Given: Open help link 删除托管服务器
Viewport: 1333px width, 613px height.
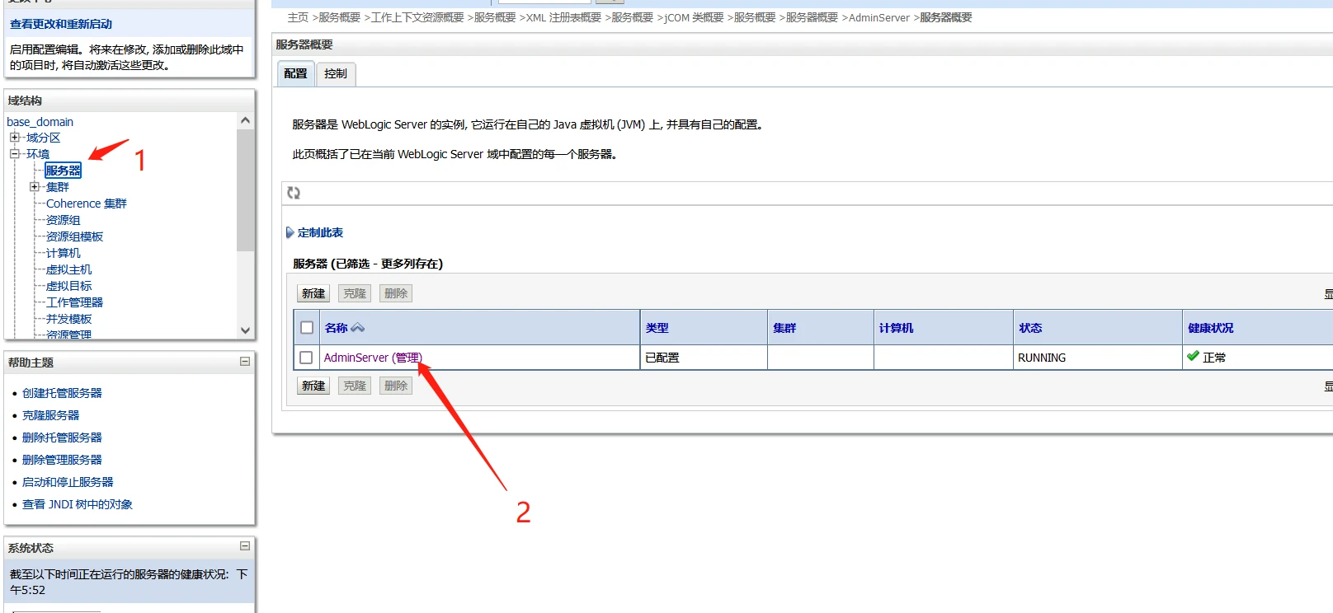Looking at the screenshot, I should pyautogui.click(x=62, y=438).
